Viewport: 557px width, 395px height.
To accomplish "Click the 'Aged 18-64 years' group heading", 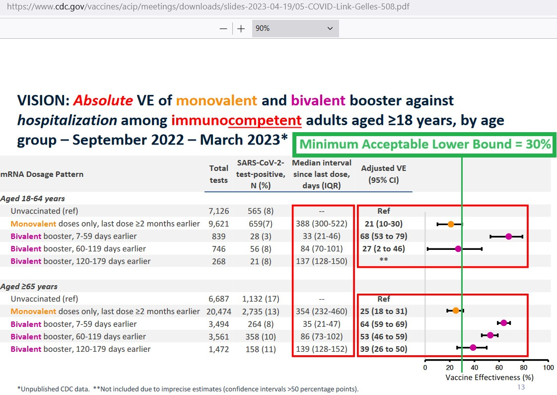I will [33, 198].
